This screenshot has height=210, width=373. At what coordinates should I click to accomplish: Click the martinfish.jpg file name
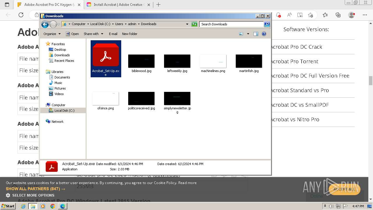pos(249,71)
